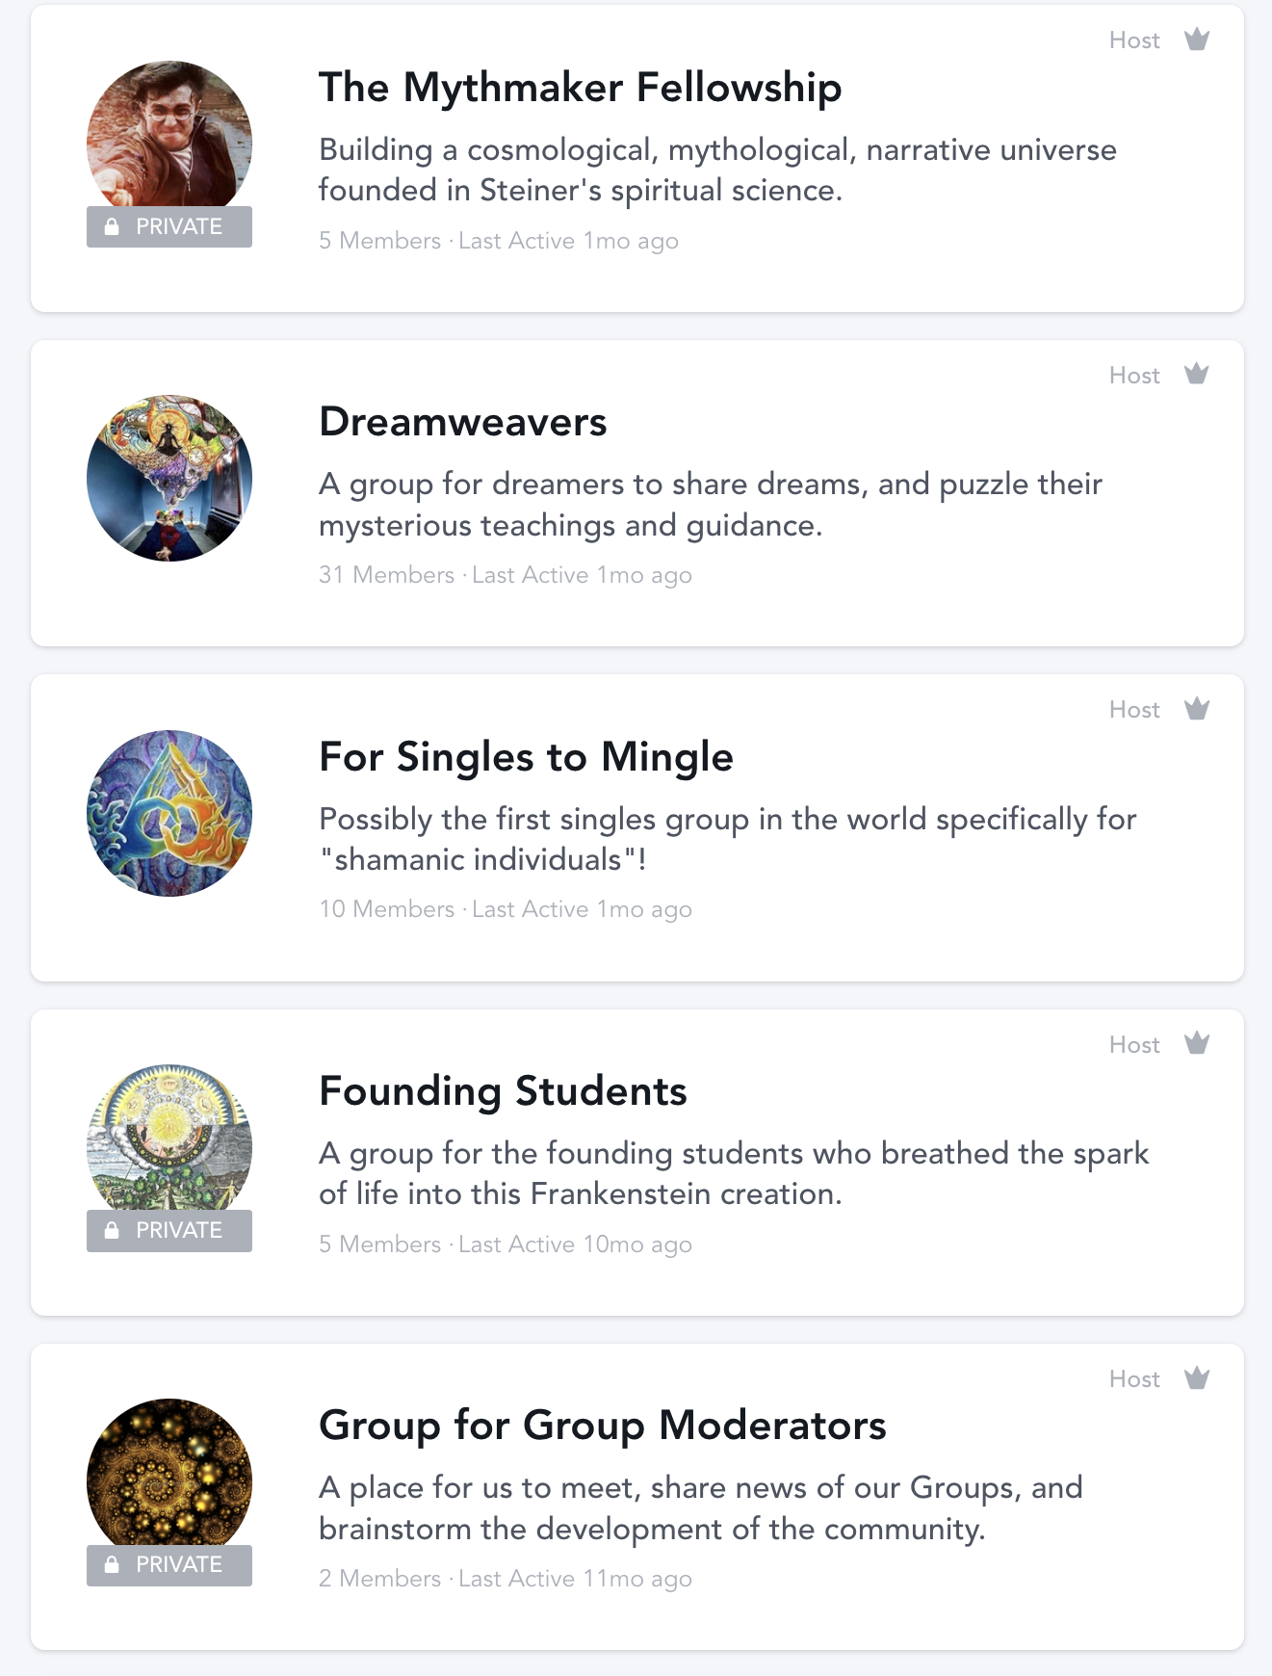Click the Host label on Dreamweavers card

click(x=1134, y=376)
